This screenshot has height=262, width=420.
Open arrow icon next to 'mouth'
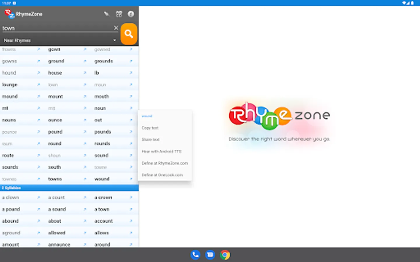(131, 96)
